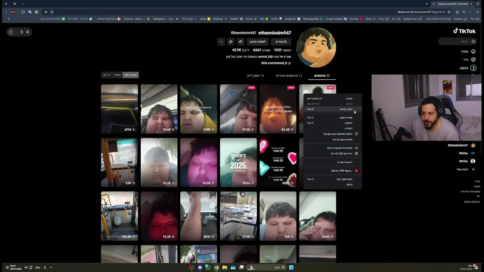
Task: Choose Save as (Ctrl+S) in the context menu
Action: [x=333, y=117]
